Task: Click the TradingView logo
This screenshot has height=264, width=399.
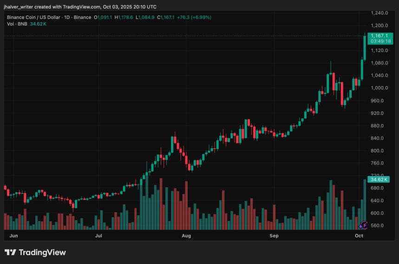Action: (x=35, y=252)
